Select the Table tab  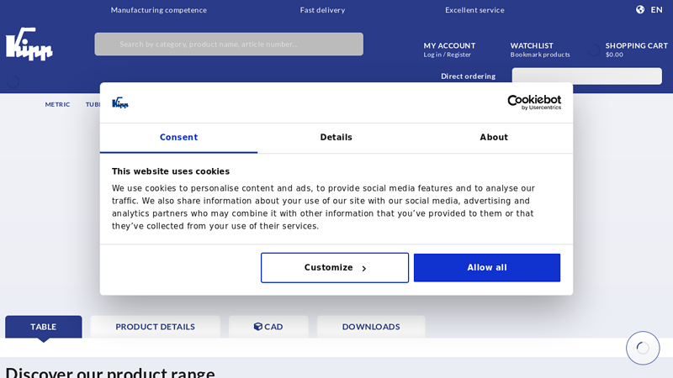coord(44,327)
